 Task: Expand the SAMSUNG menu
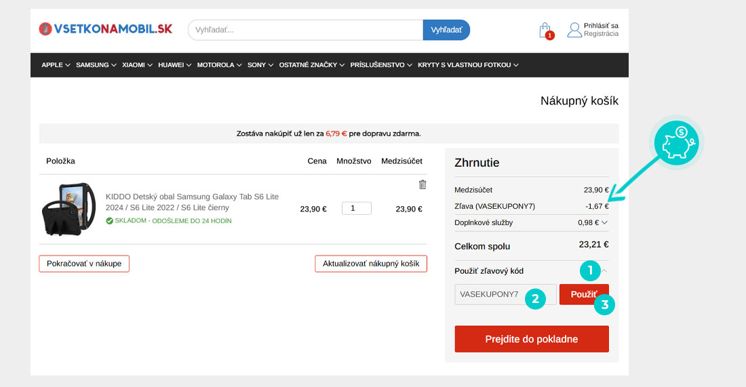pyautogui.click(x=96, y=65)
